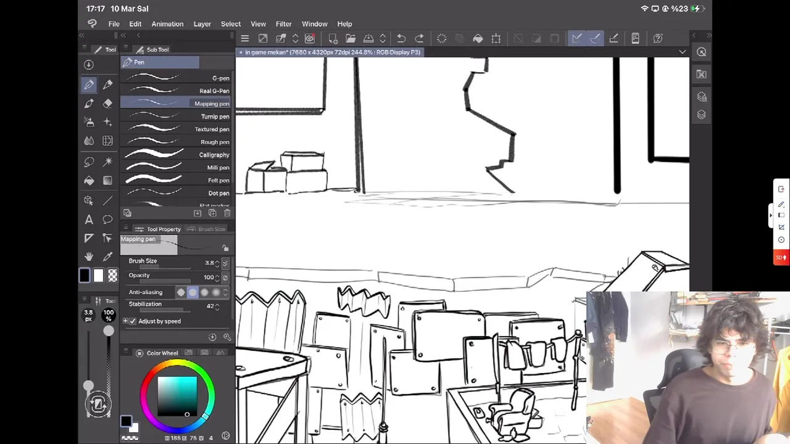Select the Lasso selection tool
Image resolution: width=790 pixels, height=444 pixels.
89,162
